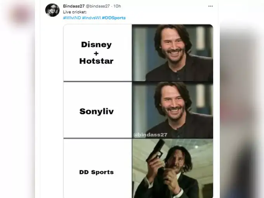Click the 10h tweet timestamp

point(117,6)
